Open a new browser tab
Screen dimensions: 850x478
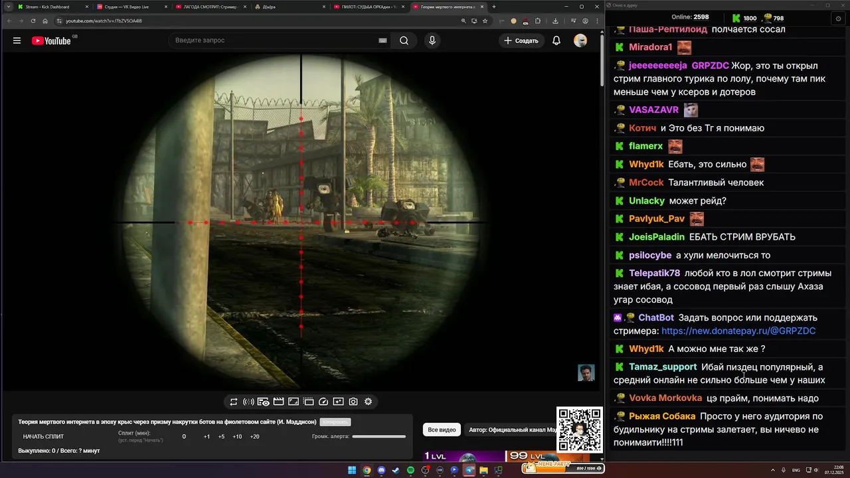click(493, 7)
